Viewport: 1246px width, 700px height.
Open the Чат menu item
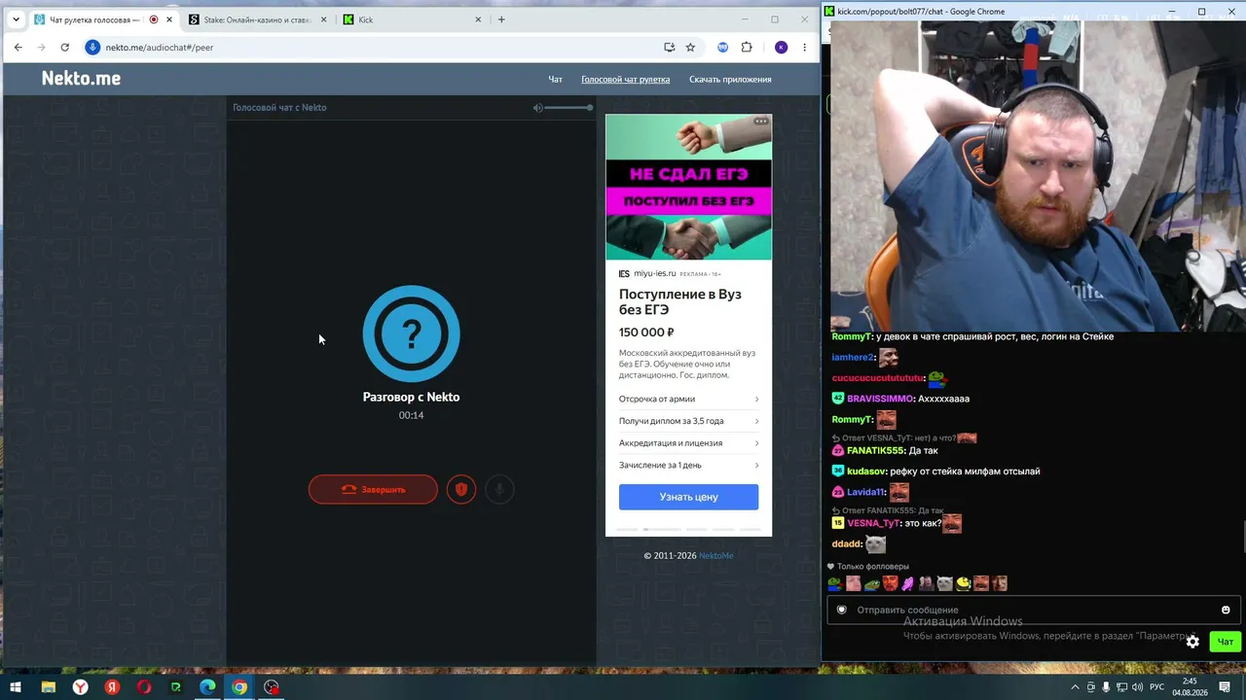click(x=555, y=80)
